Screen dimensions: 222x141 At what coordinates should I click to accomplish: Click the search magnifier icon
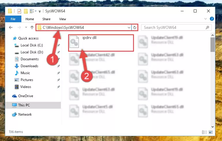(x=207, y=27)
